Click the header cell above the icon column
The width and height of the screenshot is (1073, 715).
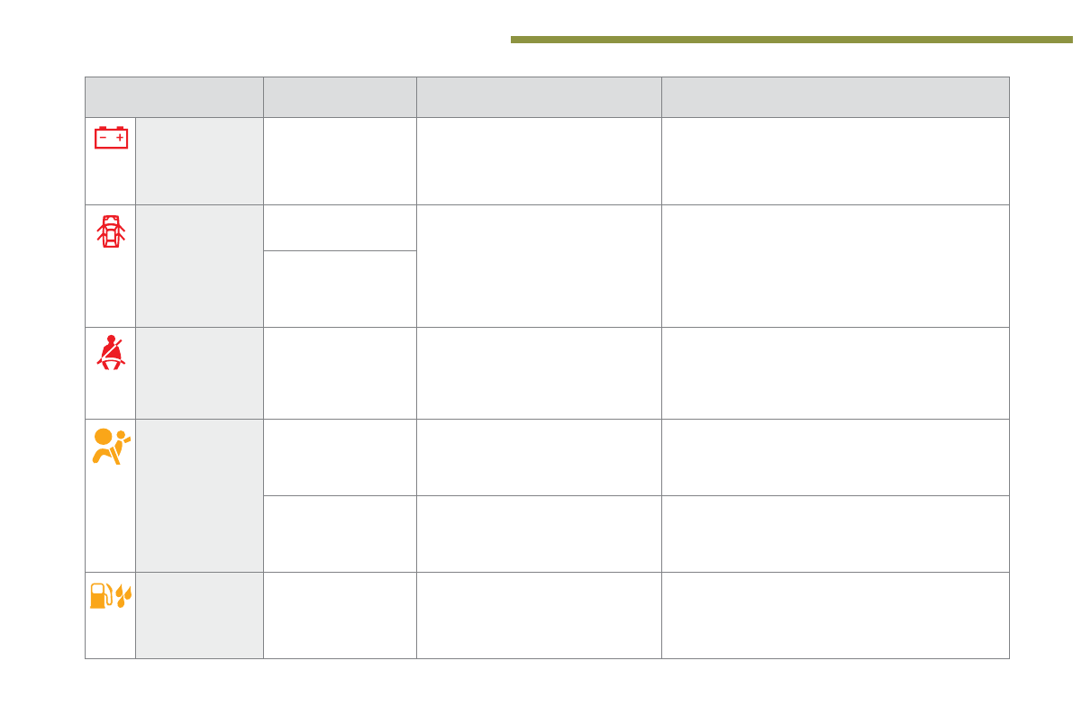pos(174,97)
